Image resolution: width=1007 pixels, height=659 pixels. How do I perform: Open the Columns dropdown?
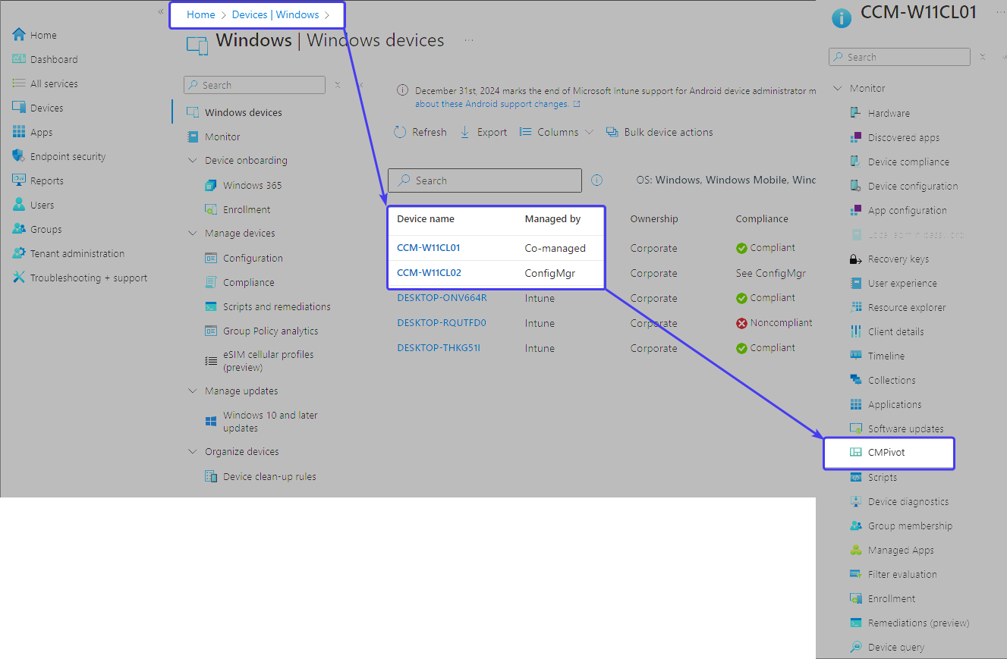[x=555, y=132]
